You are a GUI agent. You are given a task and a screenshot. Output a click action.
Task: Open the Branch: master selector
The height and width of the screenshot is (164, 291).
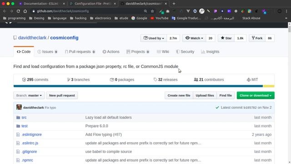pyautogui.click(x=29, y=95)
